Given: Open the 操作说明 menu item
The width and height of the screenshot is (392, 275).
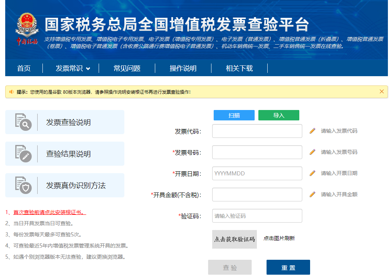Looking at the screenshot, I should [183, 68].
